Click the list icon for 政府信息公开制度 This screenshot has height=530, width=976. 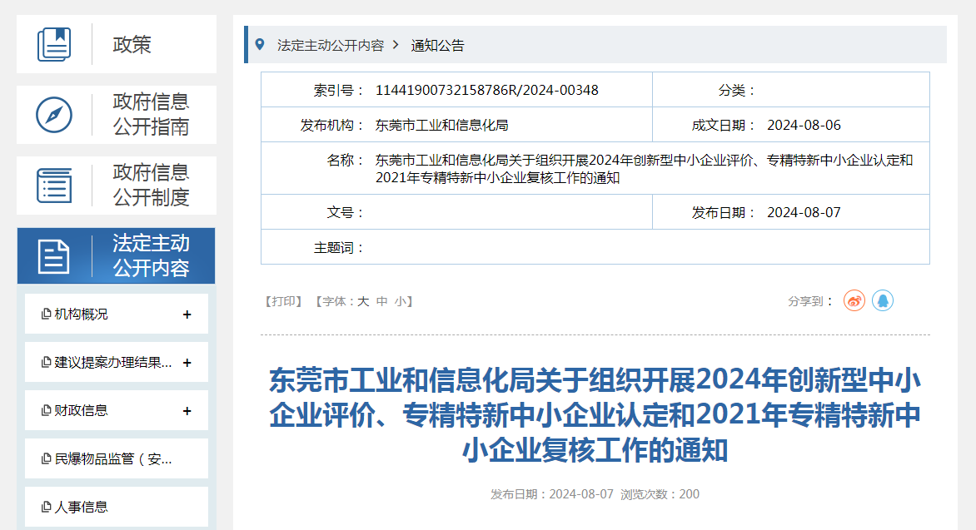[54, 186]
